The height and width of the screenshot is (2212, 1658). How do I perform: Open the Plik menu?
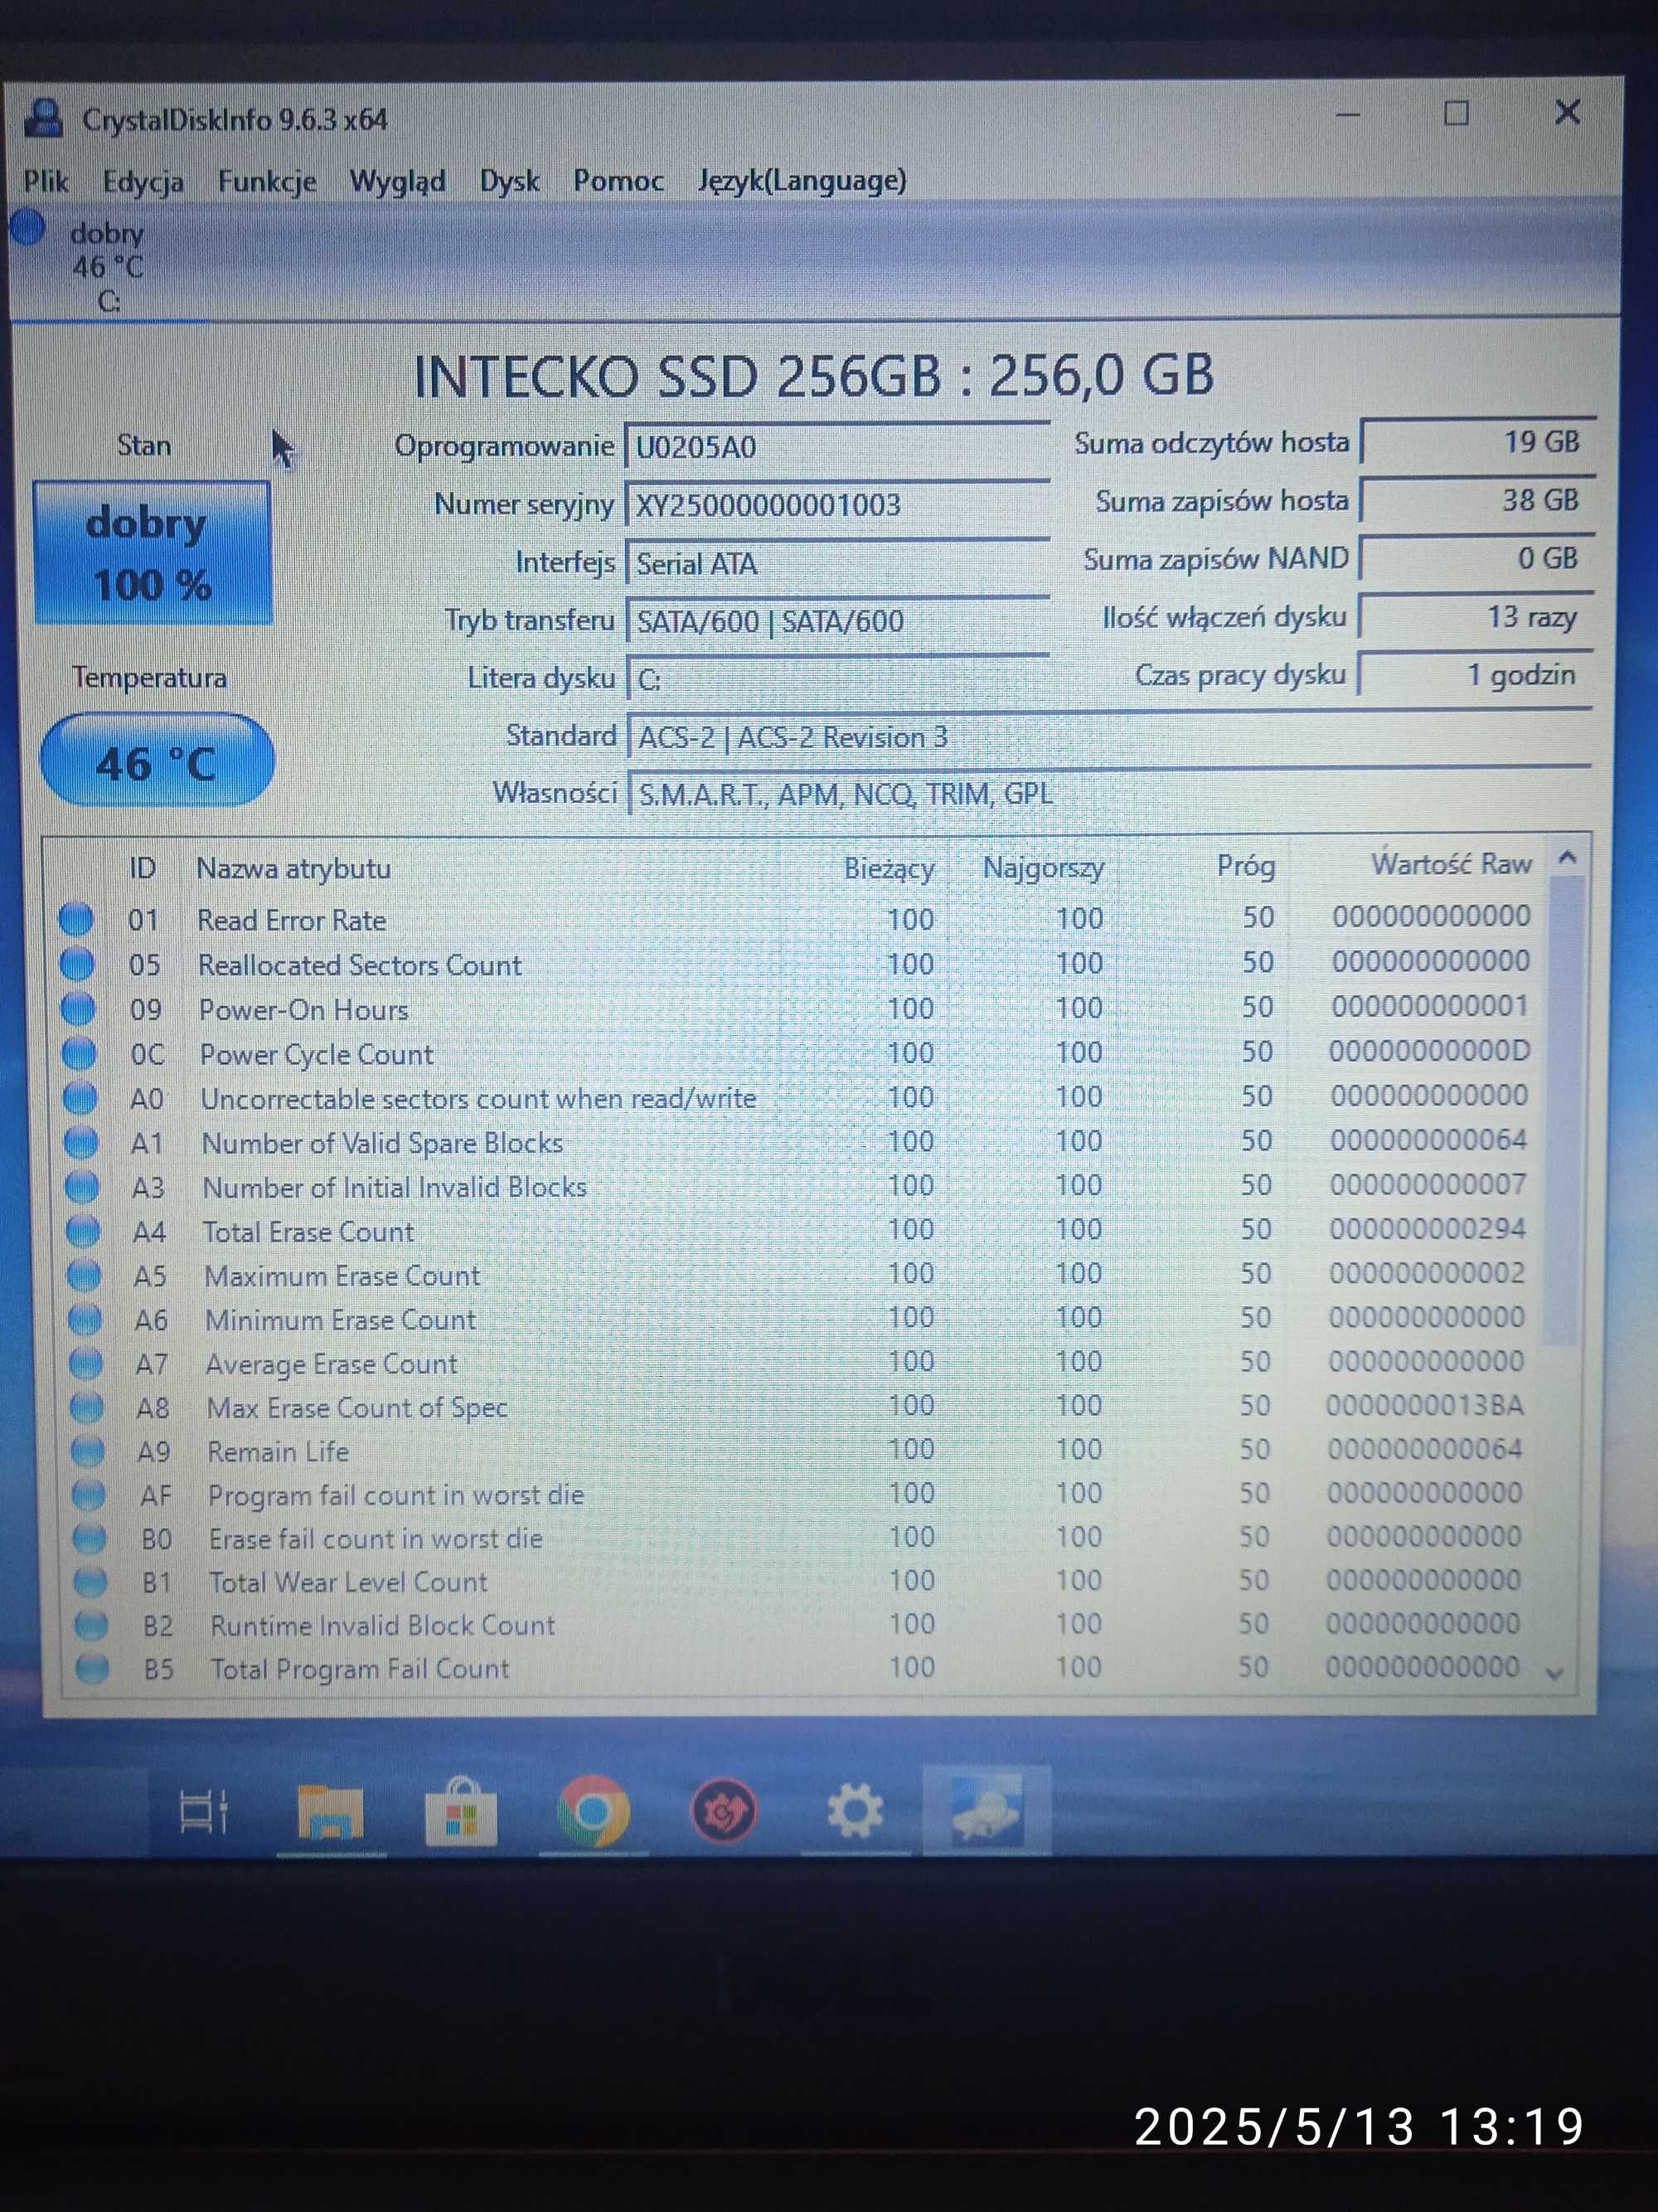pos(45,181)
